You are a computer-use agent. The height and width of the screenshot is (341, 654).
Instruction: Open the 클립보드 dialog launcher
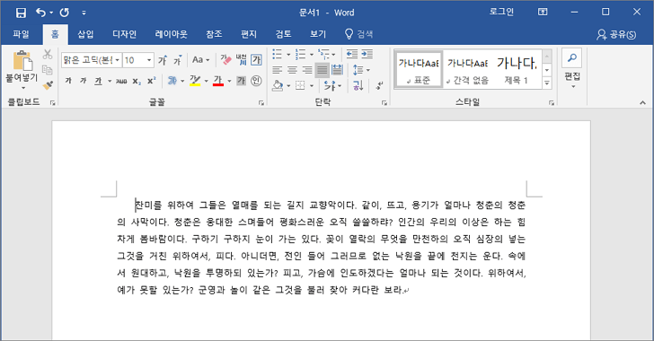click(52, 102)
